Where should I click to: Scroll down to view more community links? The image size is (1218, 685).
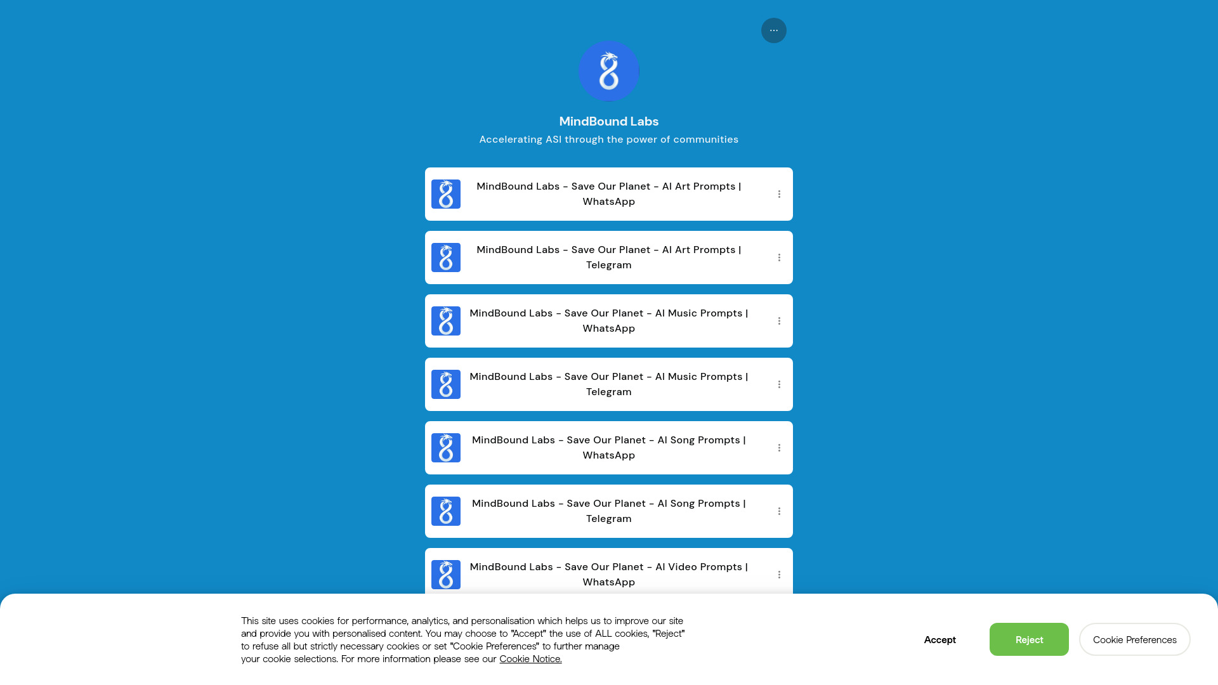(x=609, y=384)
